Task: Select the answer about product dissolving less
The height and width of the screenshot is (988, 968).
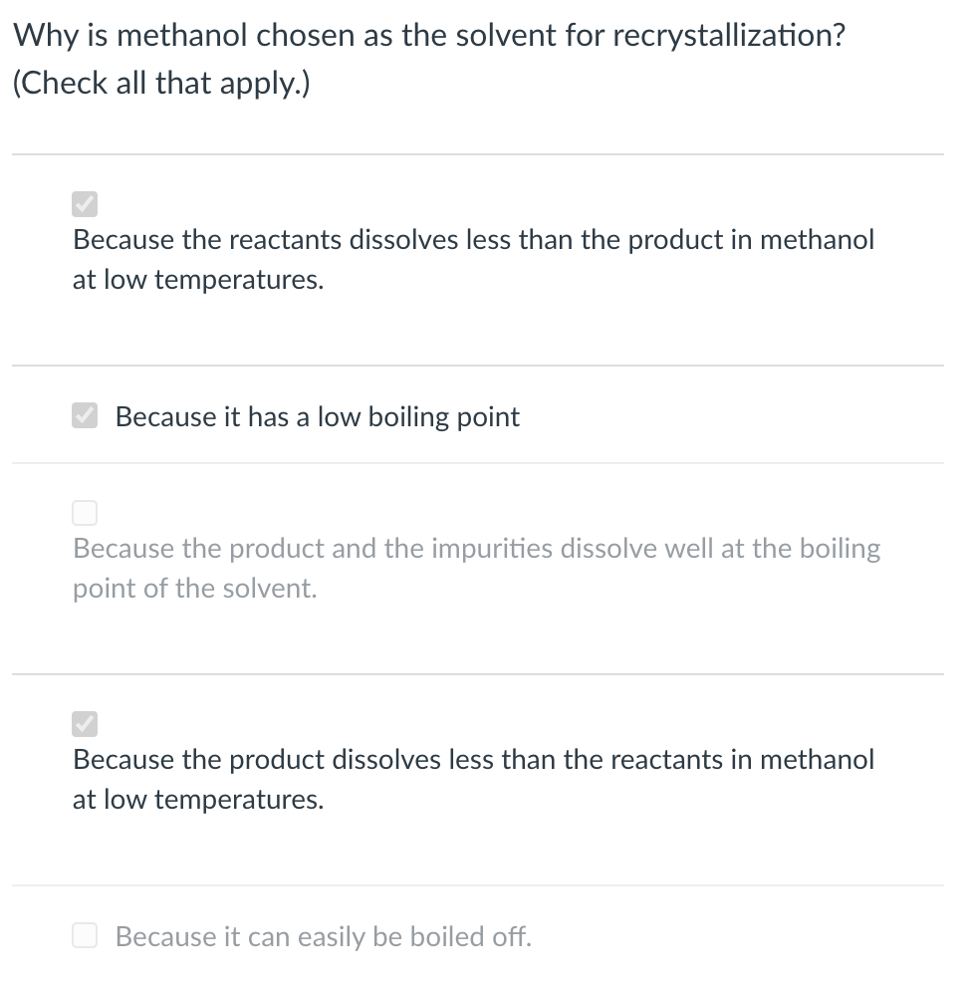Action: click(473, 779)
